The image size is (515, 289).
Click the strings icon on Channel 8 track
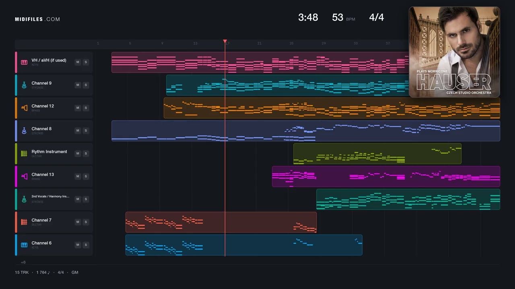[x=24, y=131]
